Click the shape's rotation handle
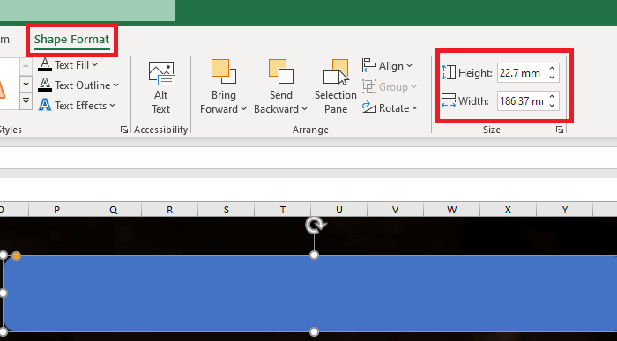Screen dimensions: 617x341 (316, 225)
